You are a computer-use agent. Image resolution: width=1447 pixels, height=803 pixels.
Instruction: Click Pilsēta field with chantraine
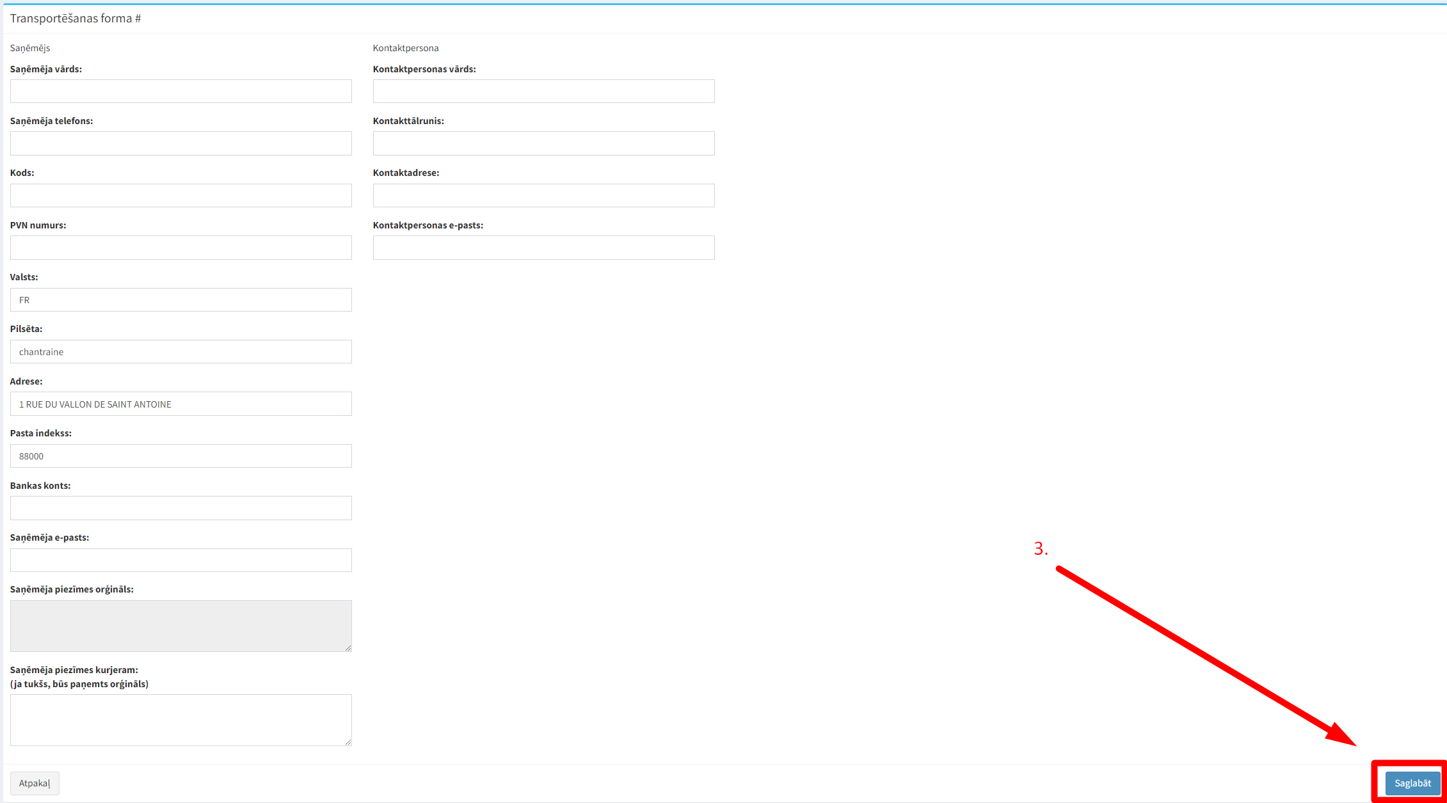(180, 352)
